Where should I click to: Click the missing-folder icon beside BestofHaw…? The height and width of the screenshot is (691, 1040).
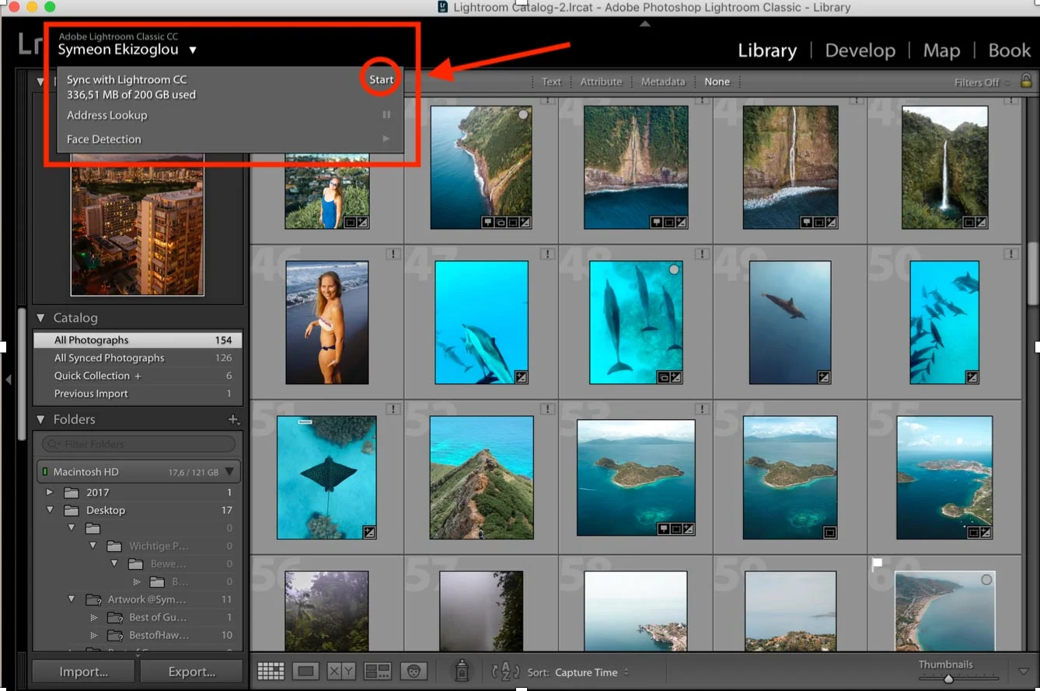pyautogui.click(x=116, y=635)
